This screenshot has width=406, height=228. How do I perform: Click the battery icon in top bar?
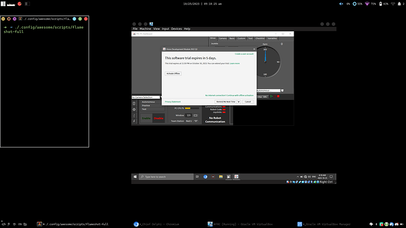(380, 4)
